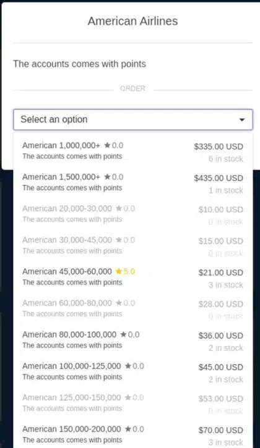260x448 pixels.
Task: Click yellow star on American 45,000-60,000
Action: tap(118, 271)
